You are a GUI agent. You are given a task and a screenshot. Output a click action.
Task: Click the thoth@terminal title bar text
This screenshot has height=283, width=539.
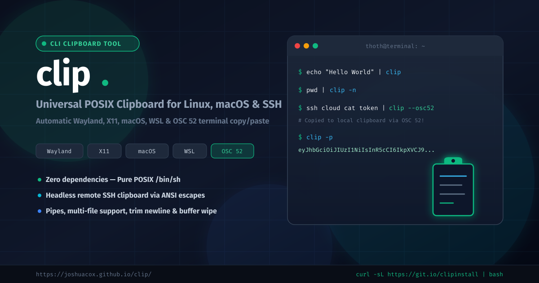point(395,46)
